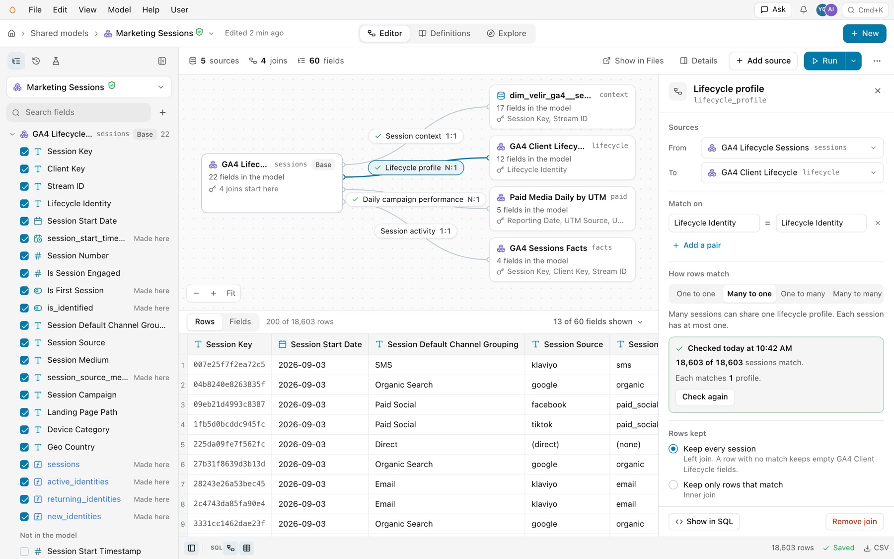Screen dimensions: 894x559
Task: Select the Session activity 1:1 join label
Action: pos(415,231)
